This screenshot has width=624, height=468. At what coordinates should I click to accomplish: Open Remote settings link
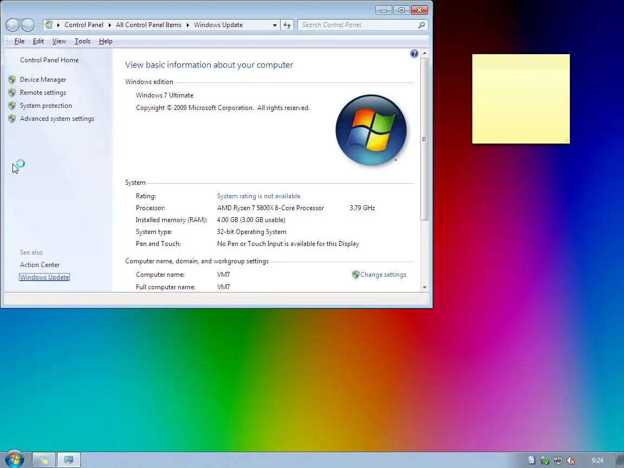pos(43,93)
